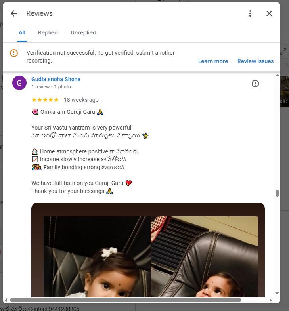Click the 'Income slowly increase' line

79,159
